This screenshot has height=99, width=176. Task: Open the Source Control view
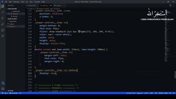click(x=3, y=18)
